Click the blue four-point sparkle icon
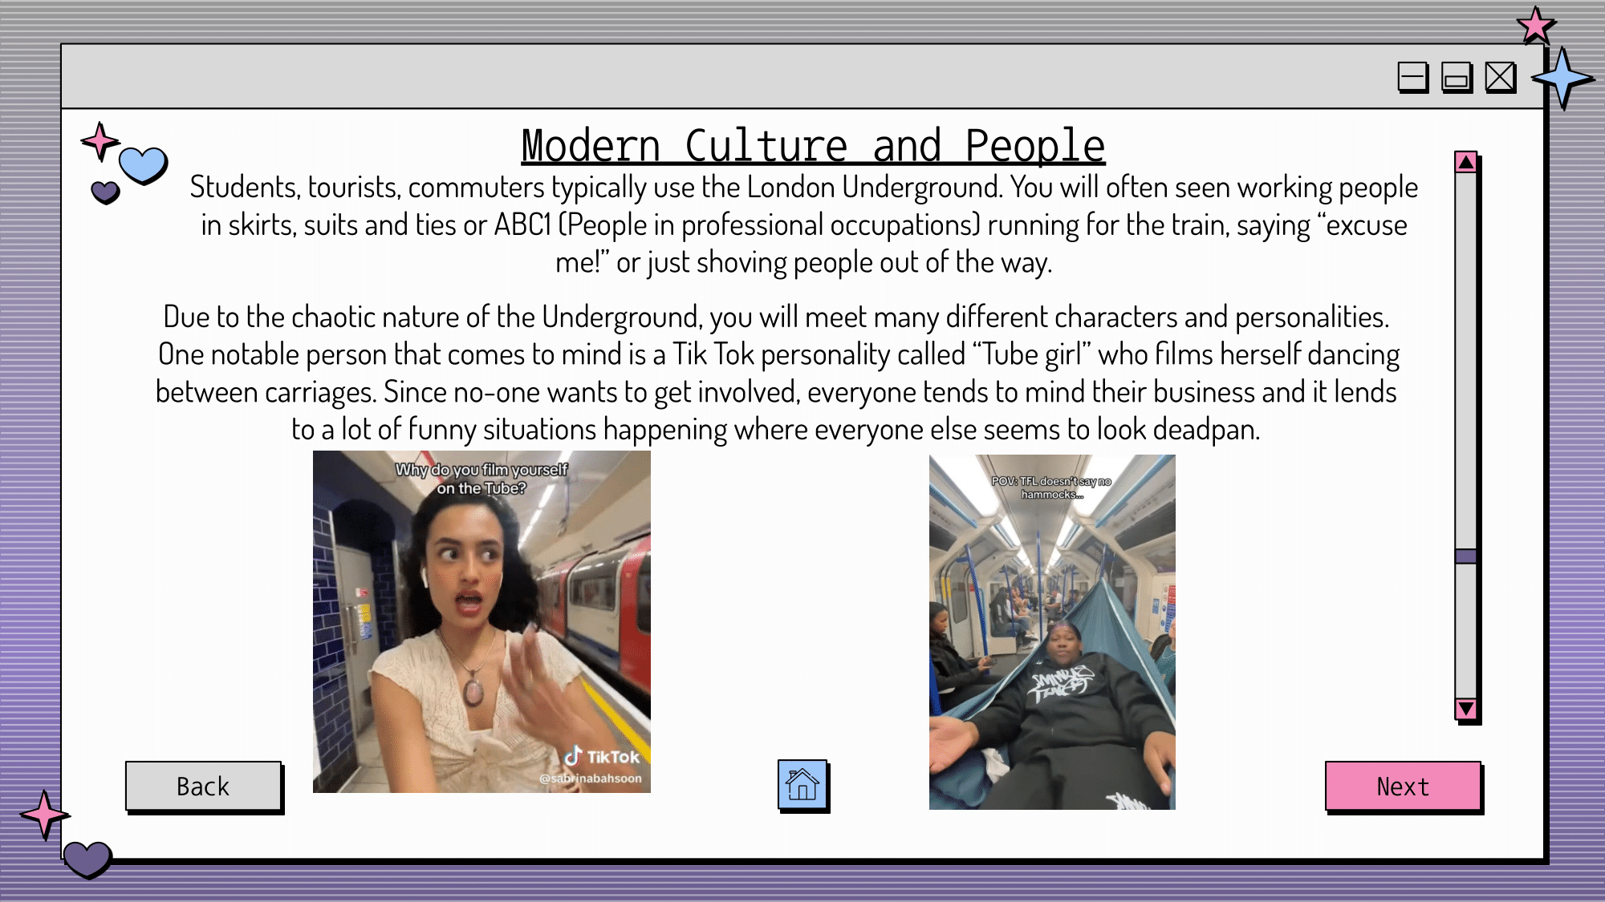This screenshot has height=902, width=1605. point(1562,79)
